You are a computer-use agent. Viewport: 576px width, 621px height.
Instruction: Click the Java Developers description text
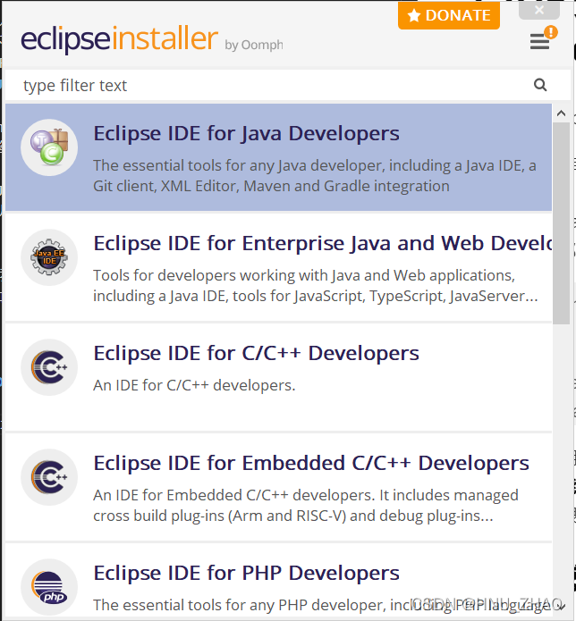coord(315,176)
